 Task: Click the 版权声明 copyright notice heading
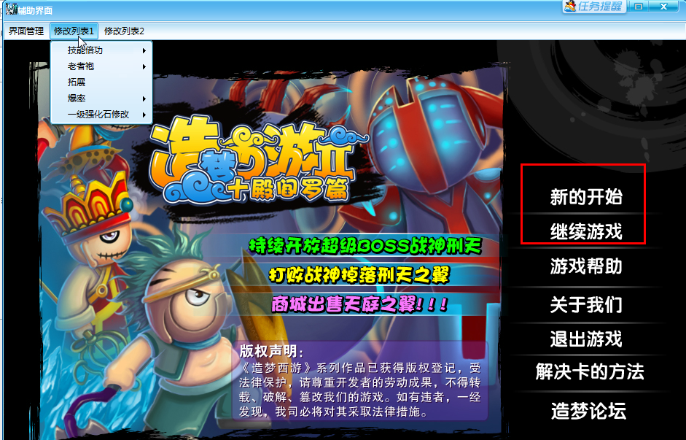(x=271, y=351)
